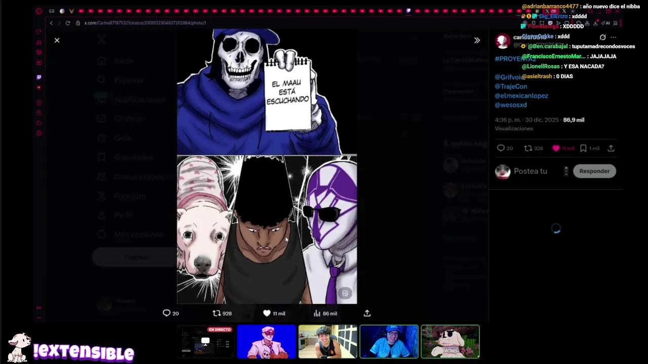Open Grok from the X sidebar
Screen dimensions: 648x364
pos(122,138)
